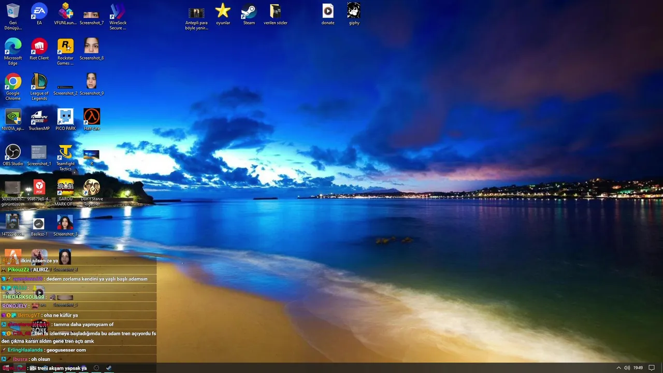Click chat message 'oh olsun'
This screenshot has width=663, height=373.
coord(40,359)
